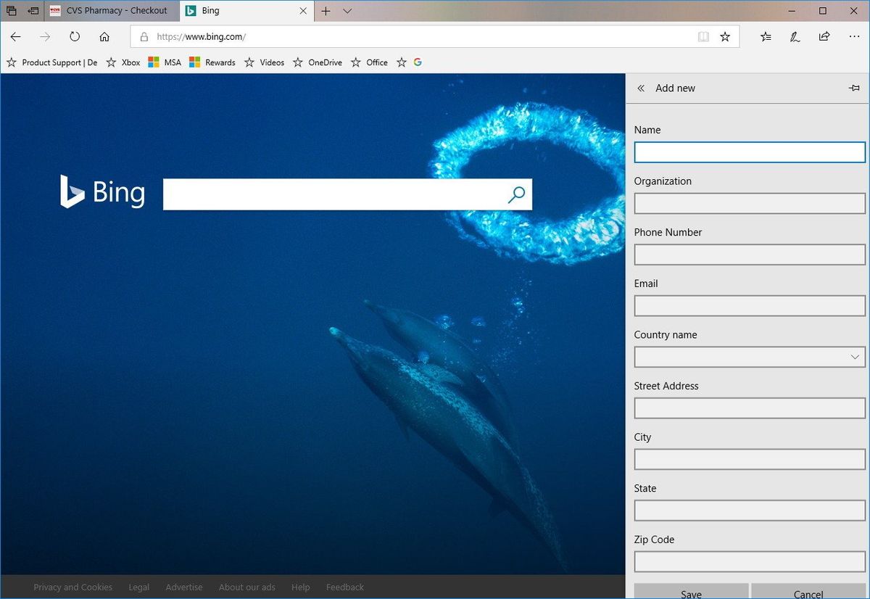870x599 pixels.
Task: Open the Privacy and Cookies link
Action: click(72, 587)
